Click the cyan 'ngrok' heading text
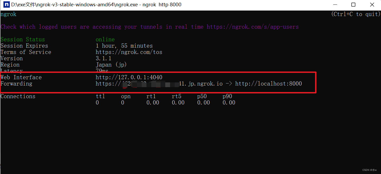The height and width of the screenshot is (174, 381). (x=8, y=14)
